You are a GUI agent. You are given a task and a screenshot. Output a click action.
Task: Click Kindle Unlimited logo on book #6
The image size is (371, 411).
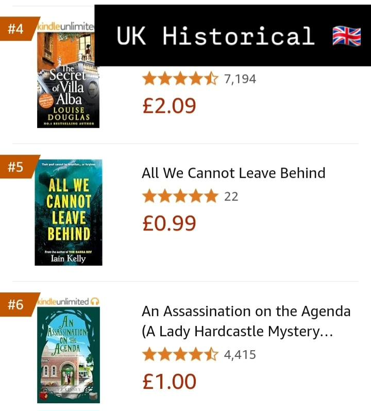[x=63, y=301]
